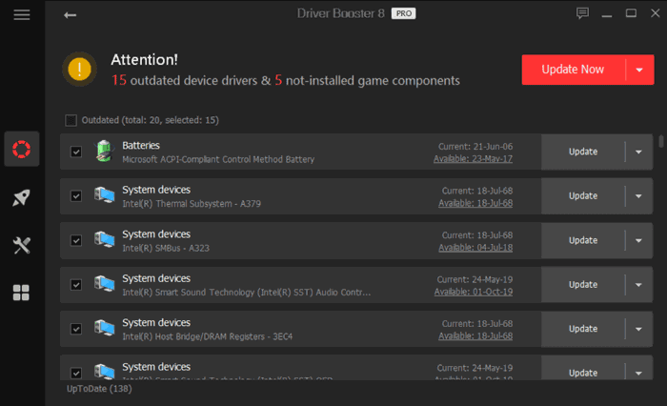
Task: Open the hamburger menu
Action: 22,15
